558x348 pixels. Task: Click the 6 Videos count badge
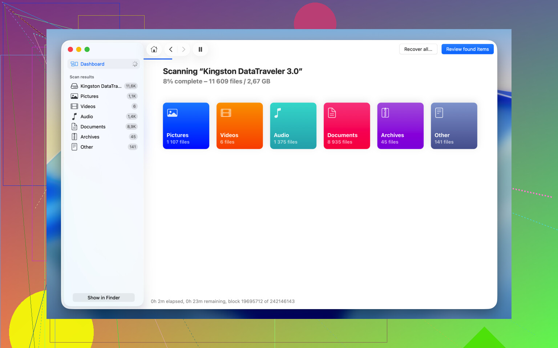(134, 107)
